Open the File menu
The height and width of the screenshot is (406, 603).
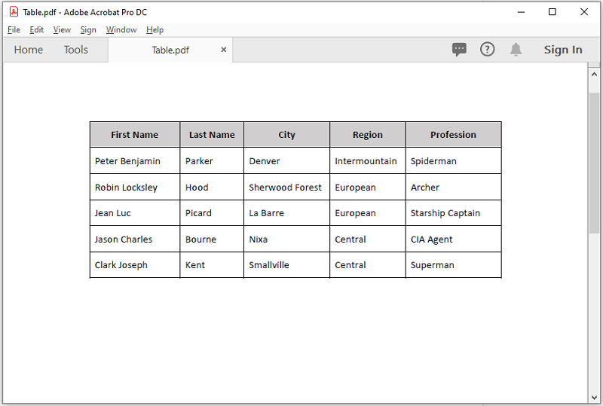(14, 29)
